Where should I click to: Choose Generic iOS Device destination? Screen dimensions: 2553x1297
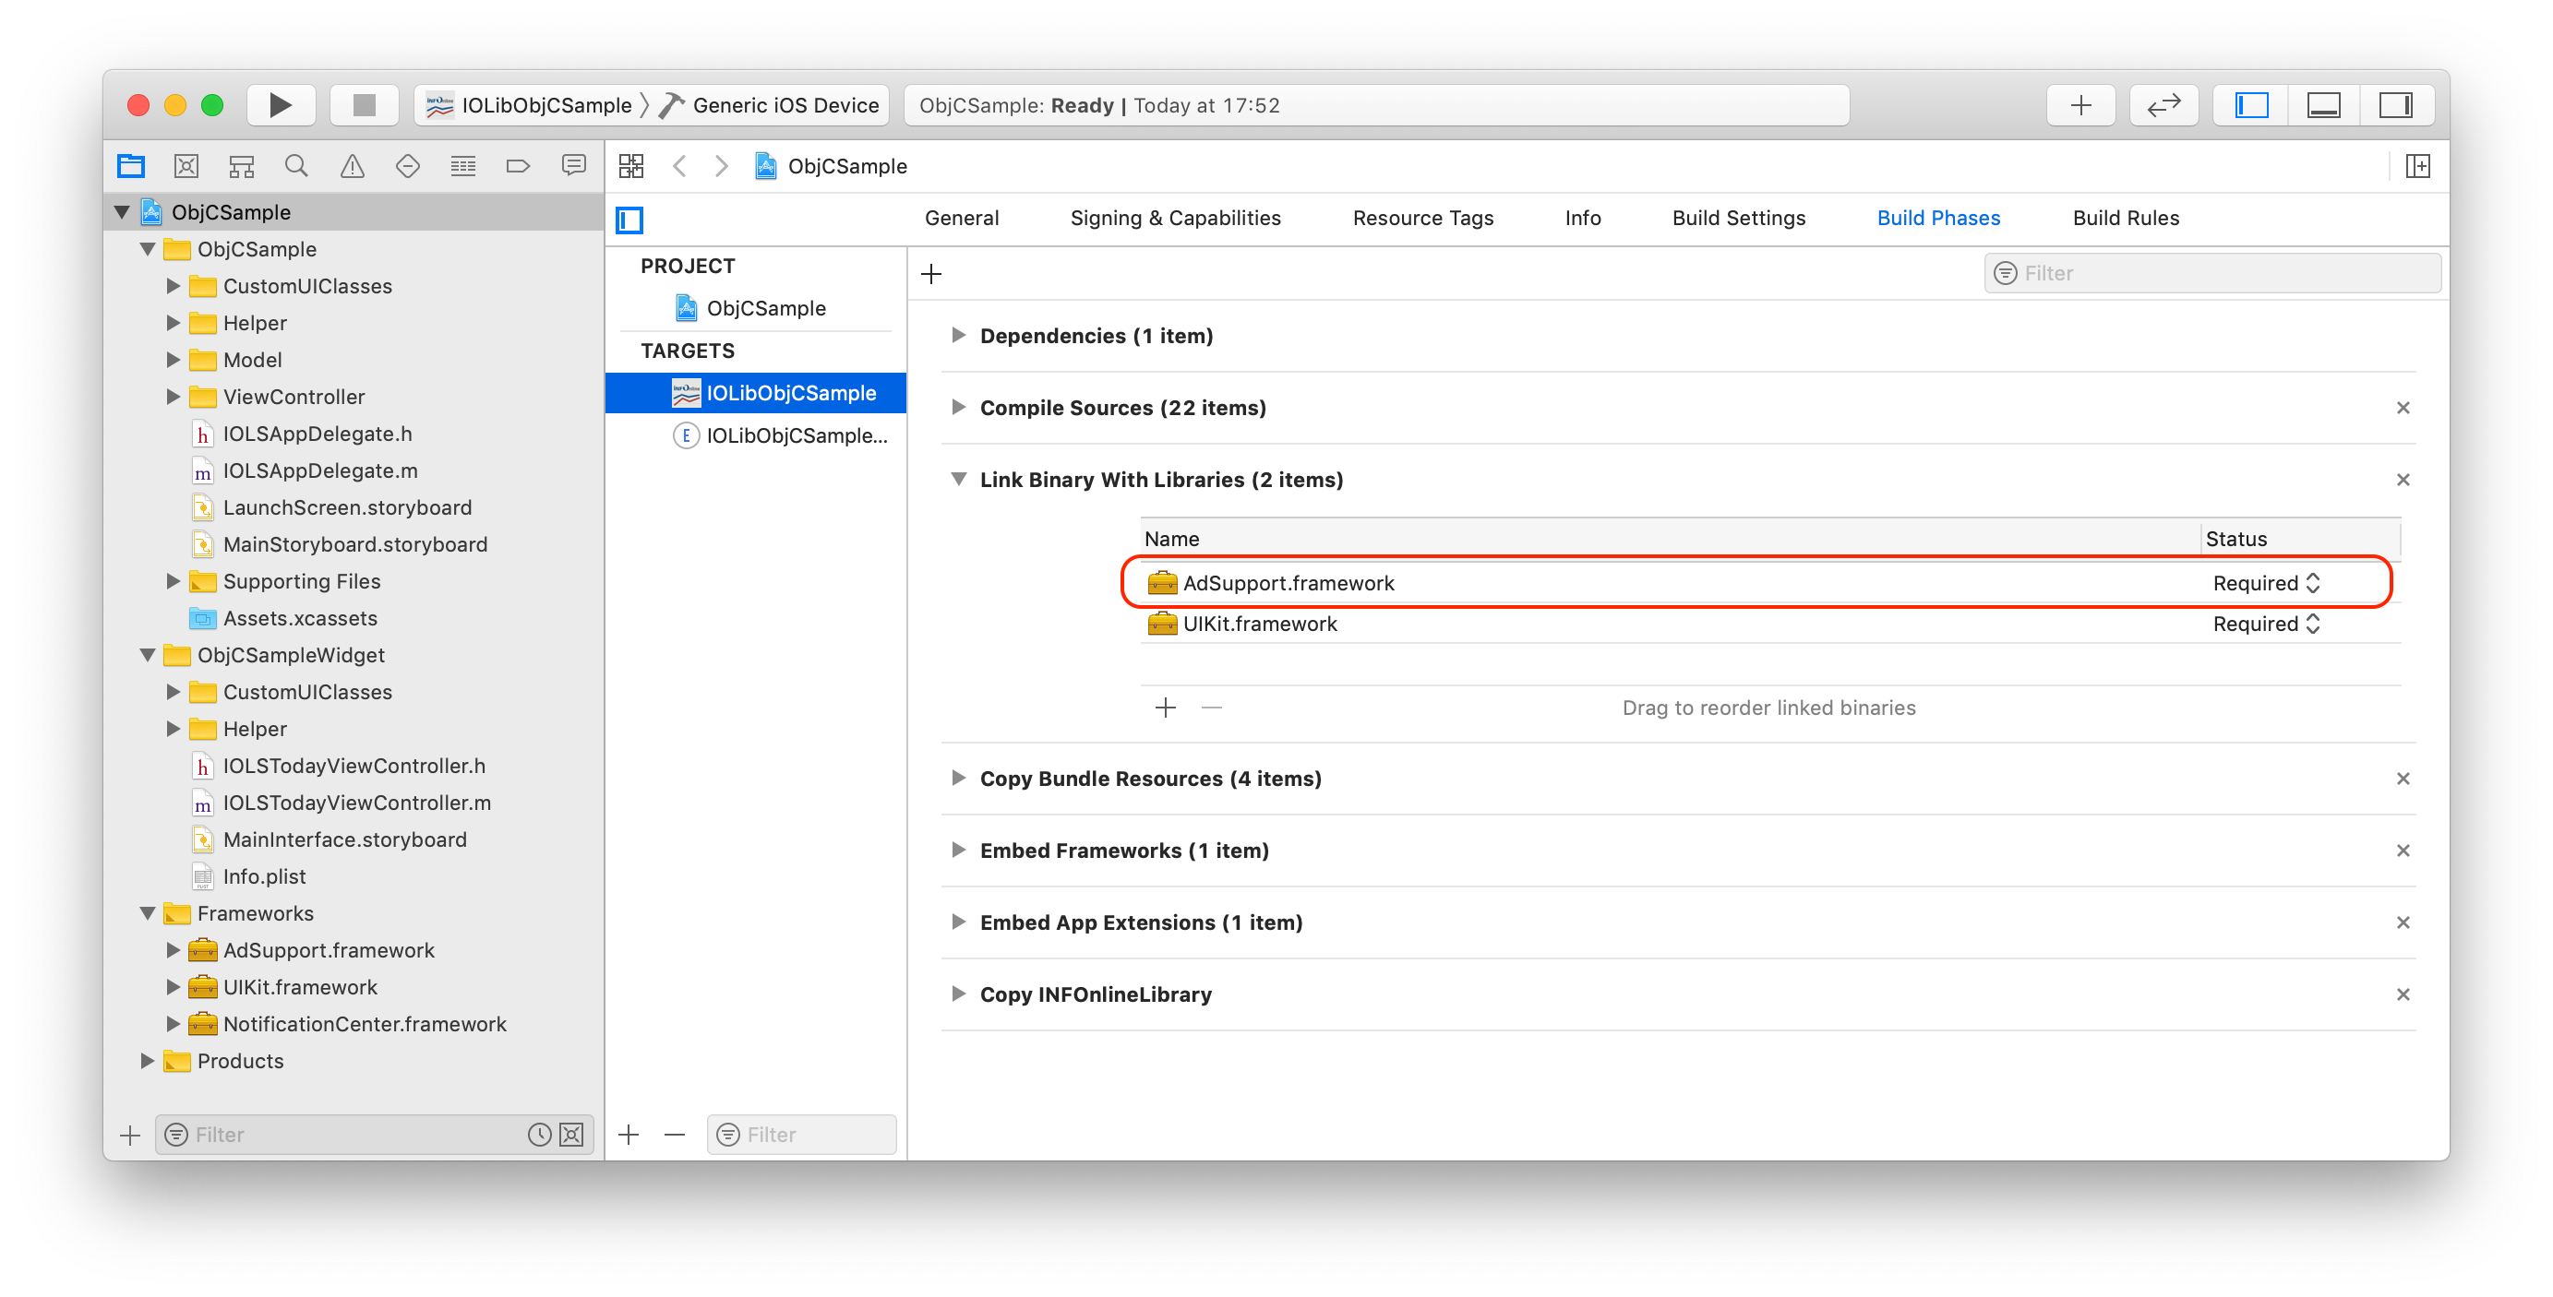tap(770, 105)
